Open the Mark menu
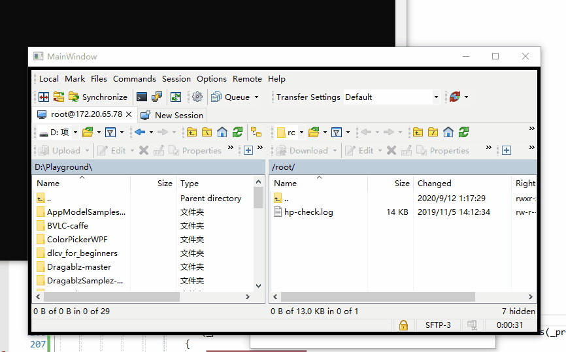The height and width of the screenshot is (352, 566). pyautogui.click(x=75, y=78)
